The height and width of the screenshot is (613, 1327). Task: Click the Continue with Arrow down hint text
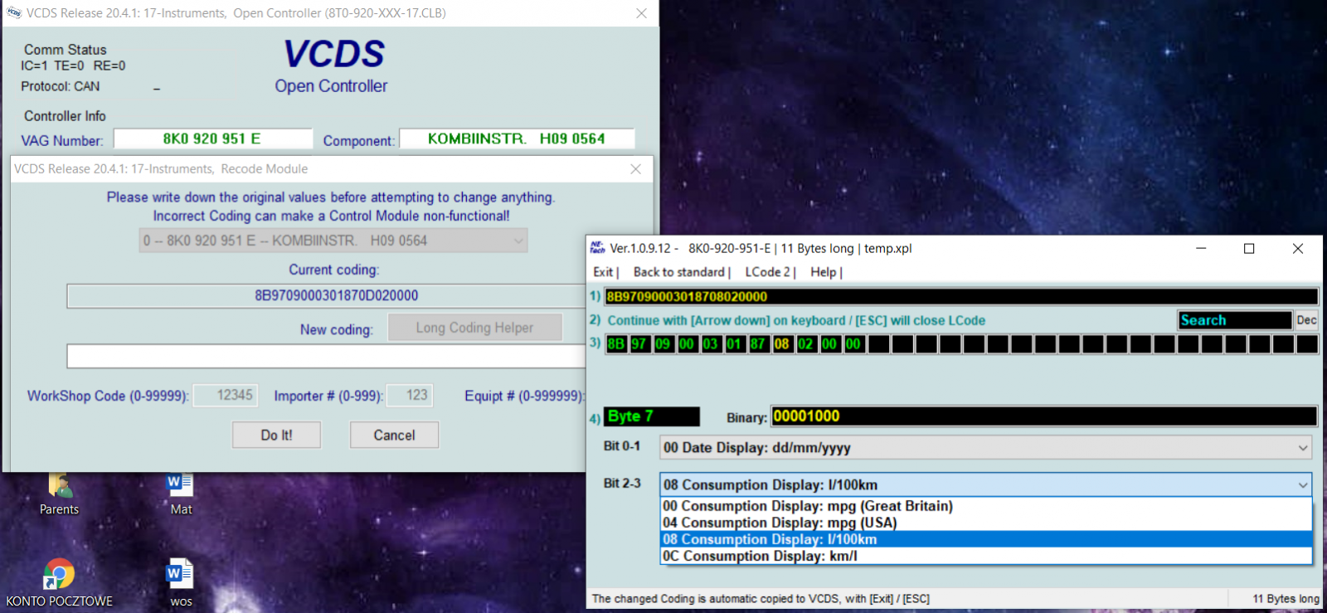(796, 320)
